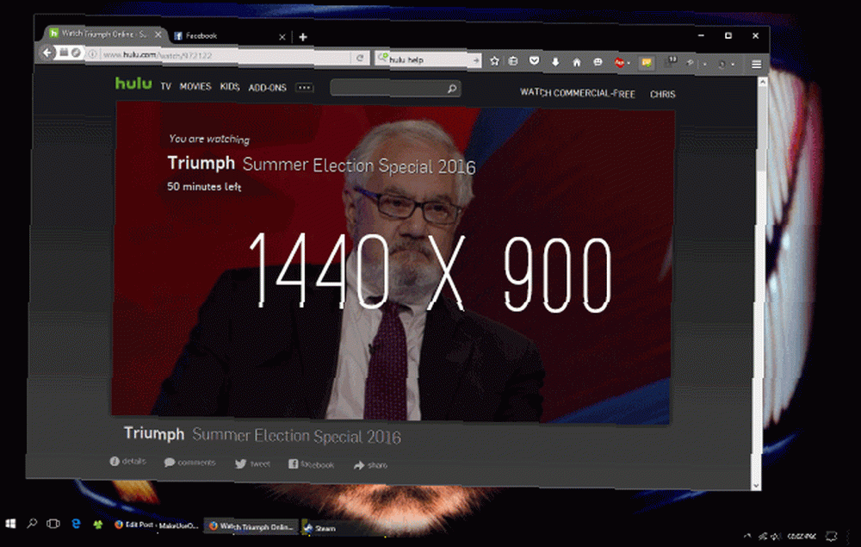Open Steam from the taskbar
Viewport: 861px width, 547px height.
click(319, 528)
